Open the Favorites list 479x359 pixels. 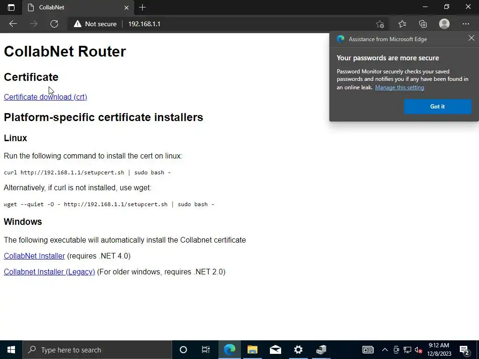(x=402, y=24)
